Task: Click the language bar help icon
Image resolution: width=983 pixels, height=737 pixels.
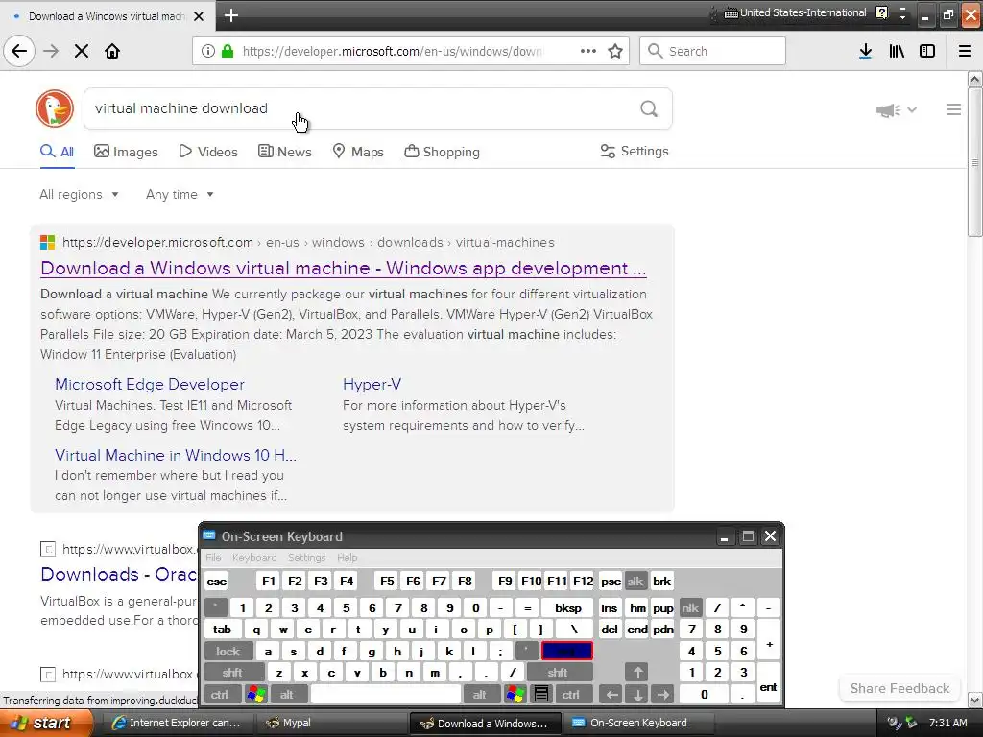Action: (x=881, y=12)
